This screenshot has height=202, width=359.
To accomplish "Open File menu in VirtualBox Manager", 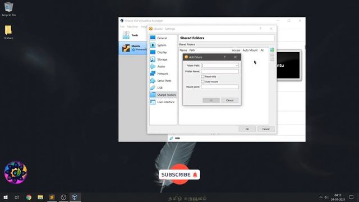I will point(122,26).
